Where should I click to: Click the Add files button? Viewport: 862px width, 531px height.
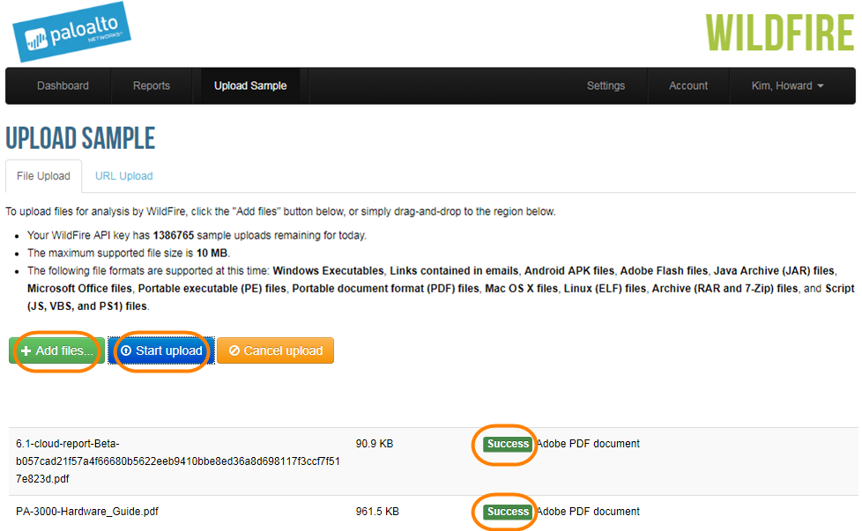pos(56,350)
